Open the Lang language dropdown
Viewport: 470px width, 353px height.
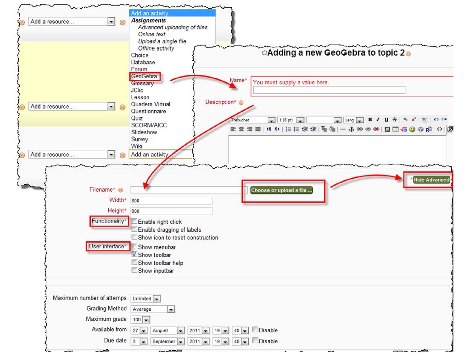point(353,120)
